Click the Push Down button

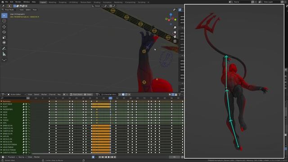(x=76, y=94)
